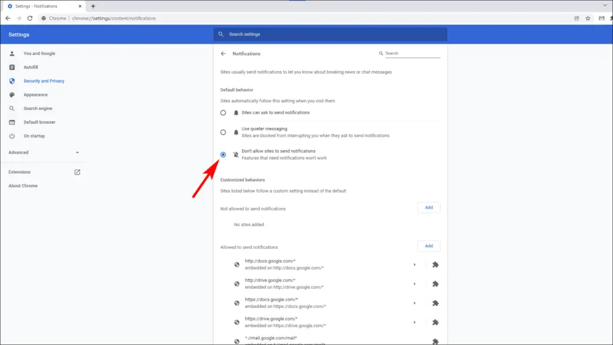The height and width of the screenshot is (345, 613).
Task: Click Customized behaviors heading text
Action: point(242,180)
